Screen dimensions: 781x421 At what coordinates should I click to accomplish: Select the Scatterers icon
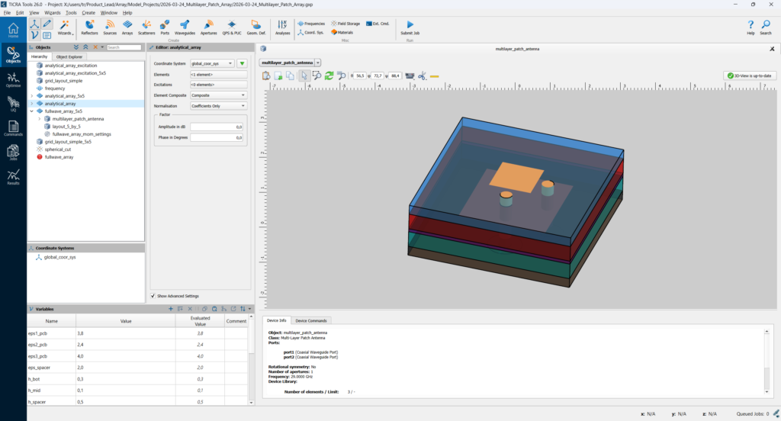click(146, 27)
